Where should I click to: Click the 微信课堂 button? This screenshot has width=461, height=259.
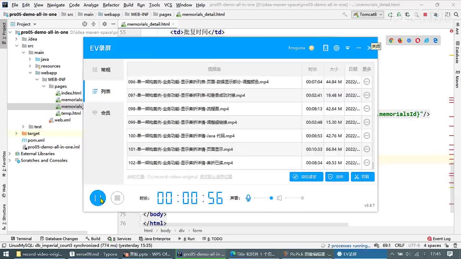(x=306, y=177)
